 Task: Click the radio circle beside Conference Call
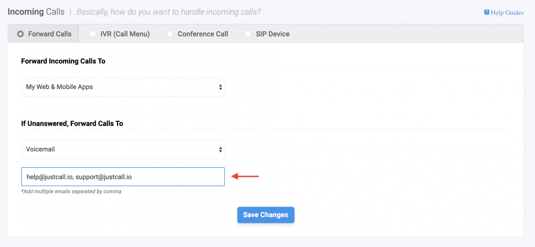click(170, 34)
